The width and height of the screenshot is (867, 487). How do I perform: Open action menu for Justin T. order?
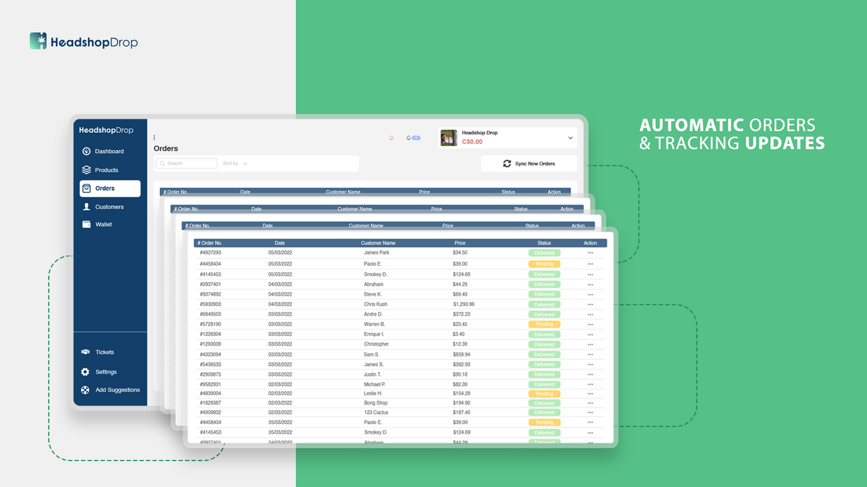(x=590, y=375)
